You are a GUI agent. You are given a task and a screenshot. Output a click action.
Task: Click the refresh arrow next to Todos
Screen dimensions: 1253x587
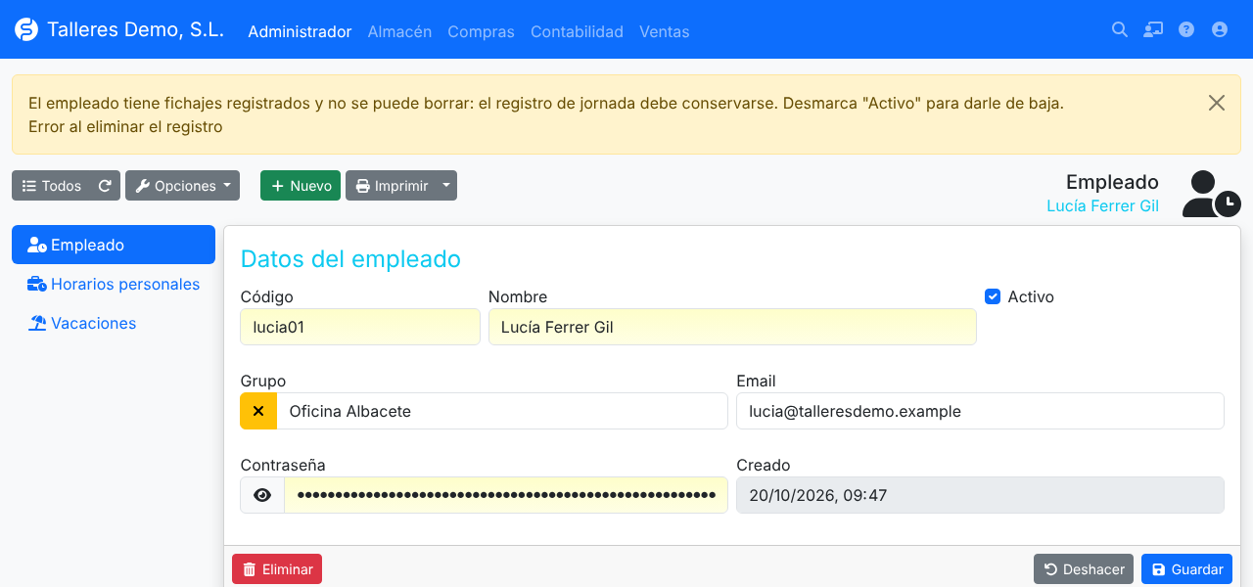105,186
